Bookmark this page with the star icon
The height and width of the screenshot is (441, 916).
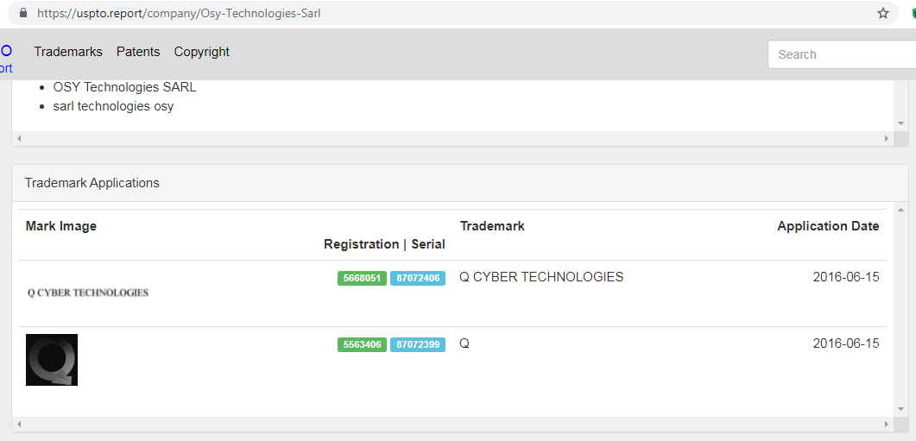pyautogui.click(x=882, y=13)
